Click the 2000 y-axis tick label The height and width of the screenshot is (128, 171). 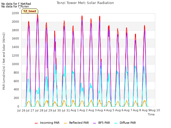(15, 22)
